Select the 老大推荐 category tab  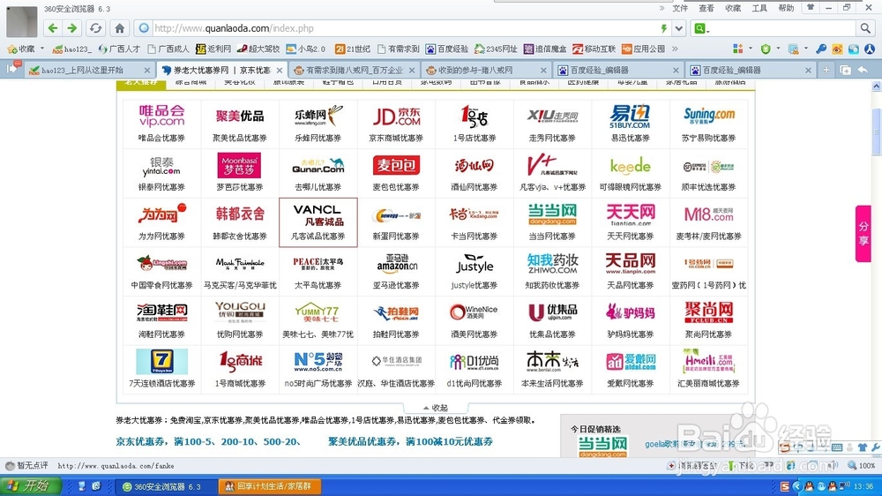click(x=141, y=83)
